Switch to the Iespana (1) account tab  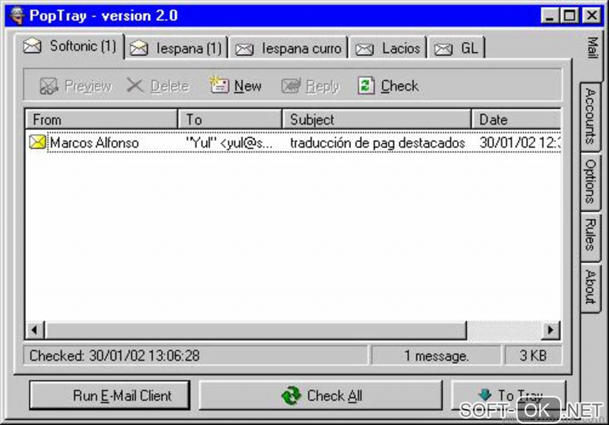pos(176,48)
